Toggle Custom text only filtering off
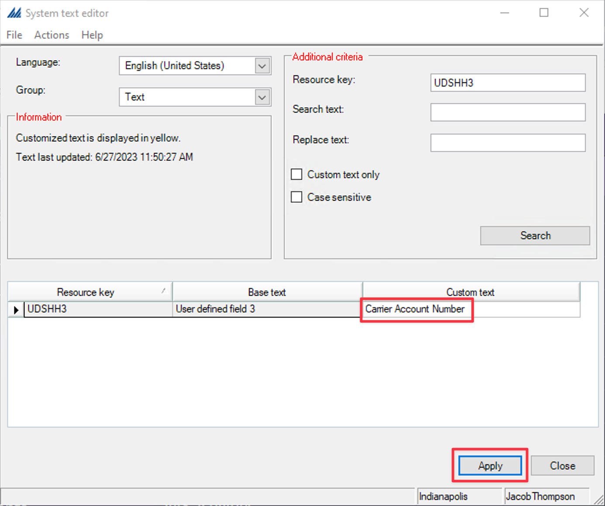605x506 pixels. point(296,174)
